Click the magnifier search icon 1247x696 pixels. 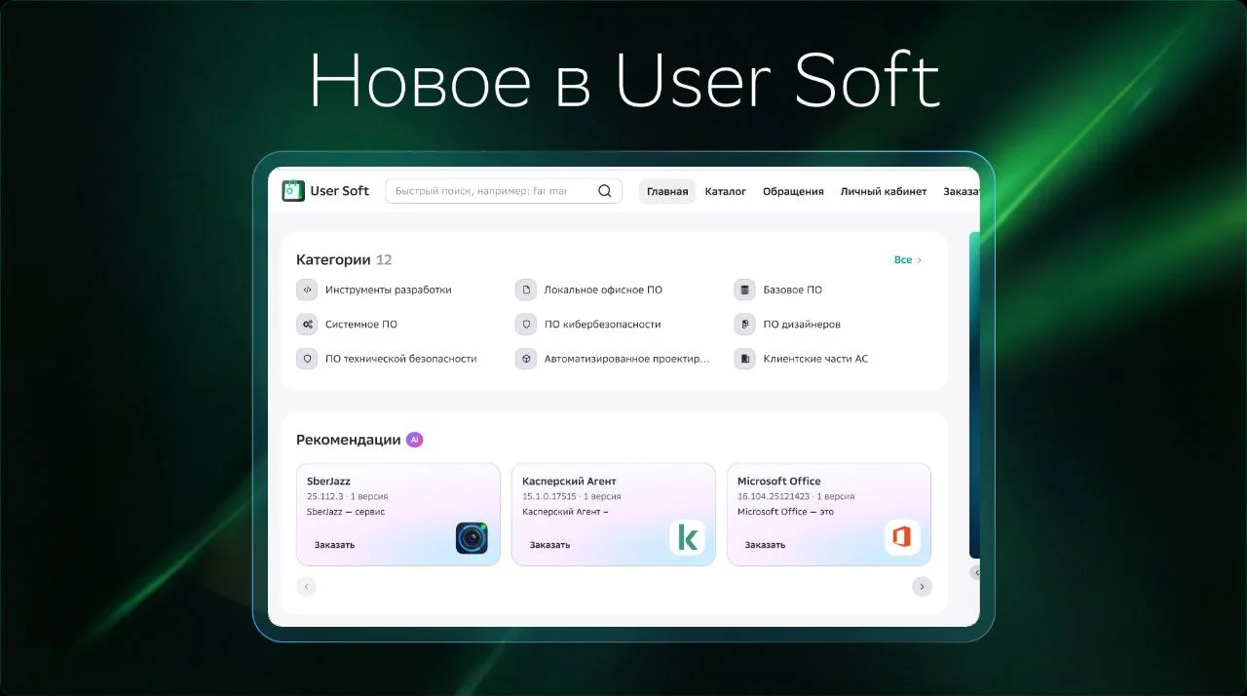click(605, 191)
